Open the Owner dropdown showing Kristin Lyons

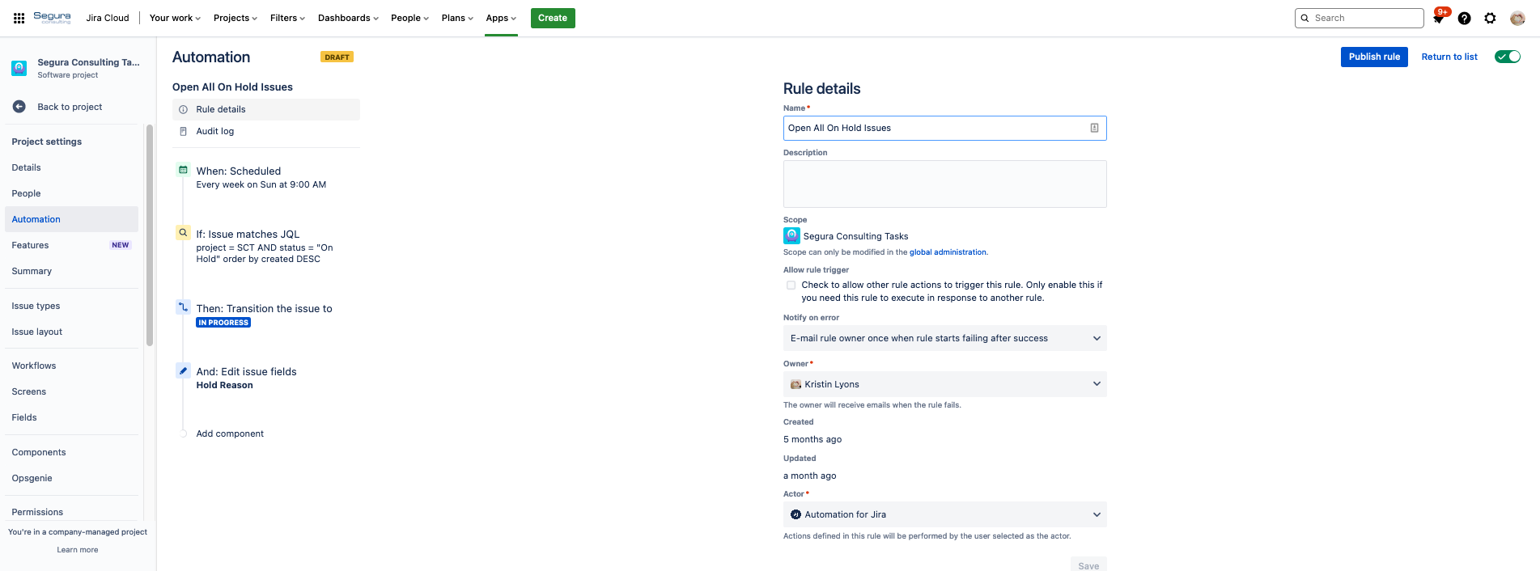[944, 384]
